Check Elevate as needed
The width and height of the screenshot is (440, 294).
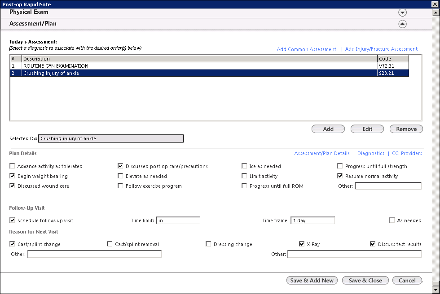click(x=120, y=176)
